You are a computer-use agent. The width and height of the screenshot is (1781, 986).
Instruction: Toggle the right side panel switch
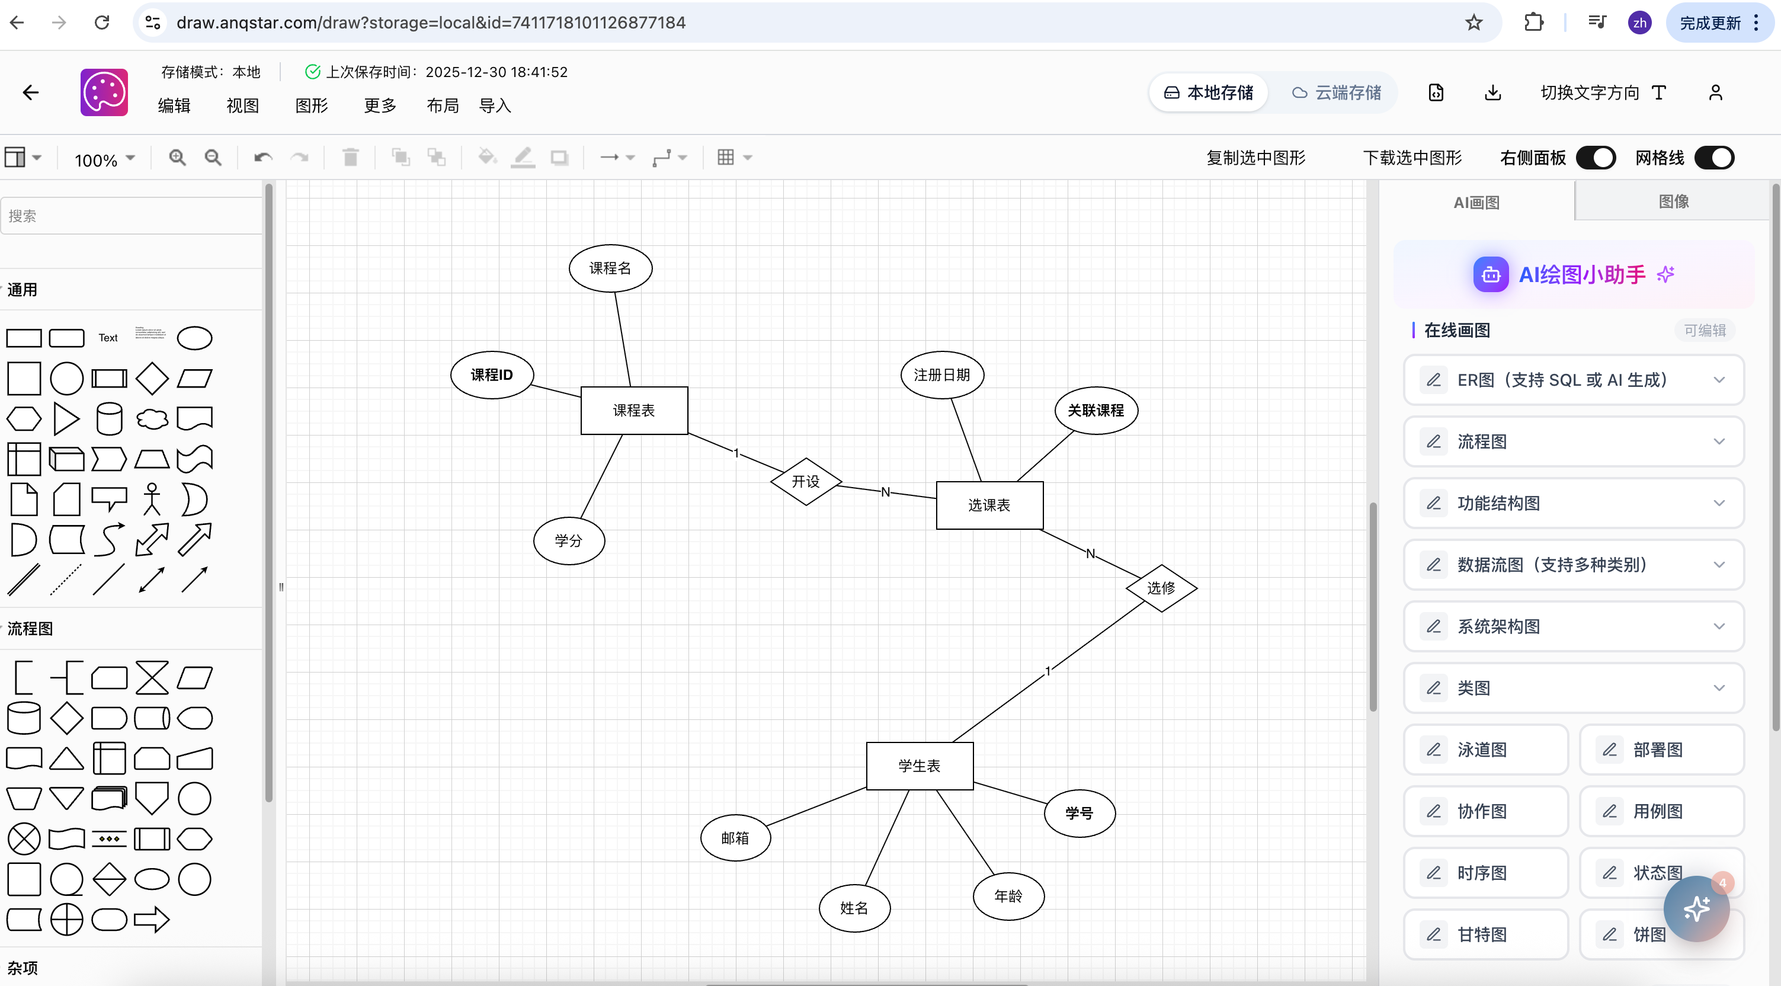[1595, 158]
